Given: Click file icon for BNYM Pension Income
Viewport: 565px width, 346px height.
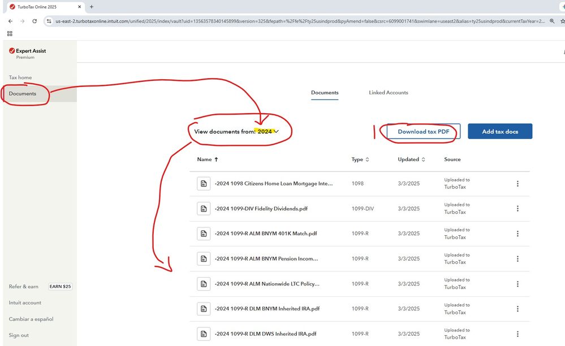Looking at the screenshot, I should (204, 259).
